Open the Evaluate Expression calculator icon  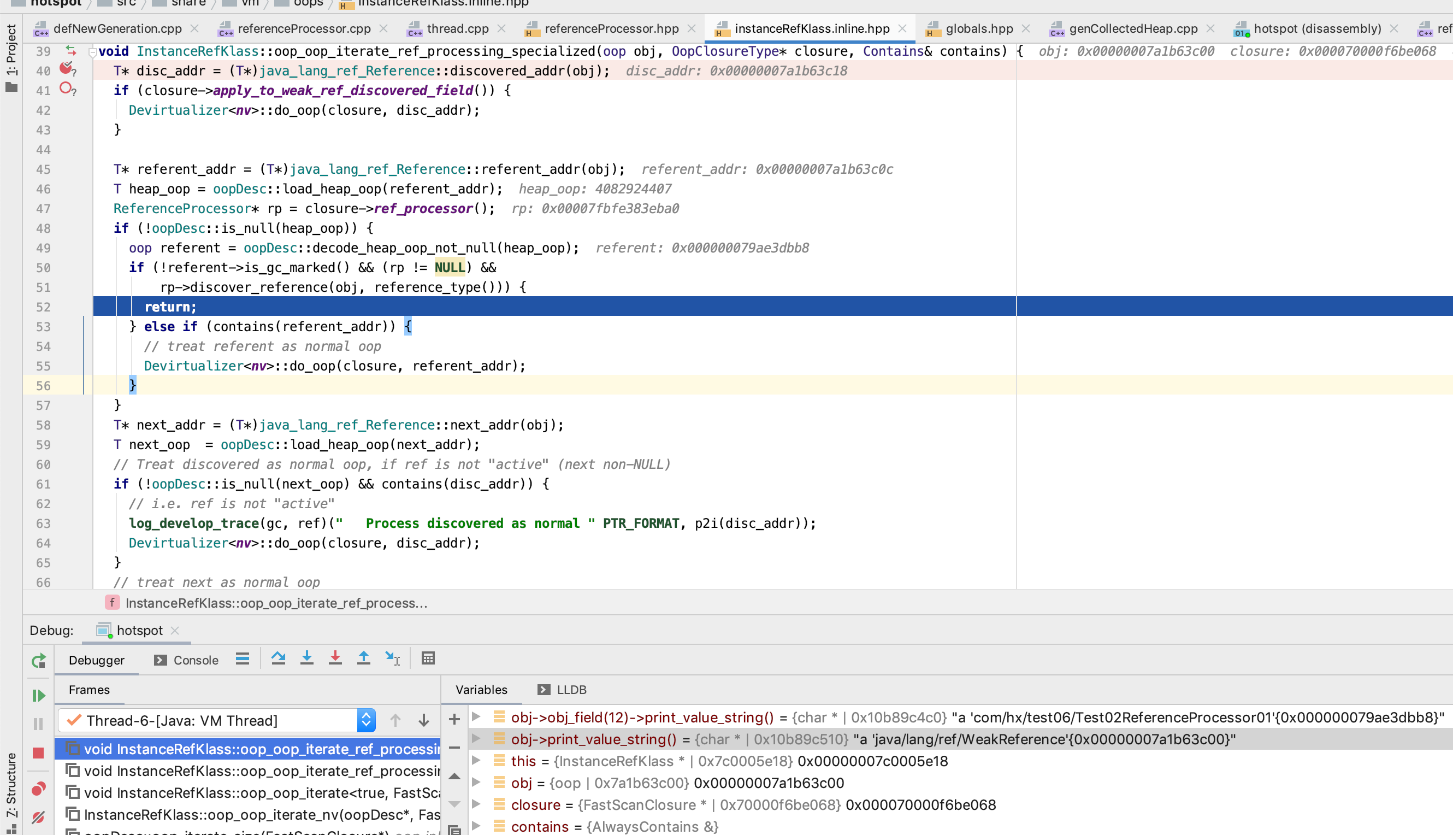(x=427, y=658)
